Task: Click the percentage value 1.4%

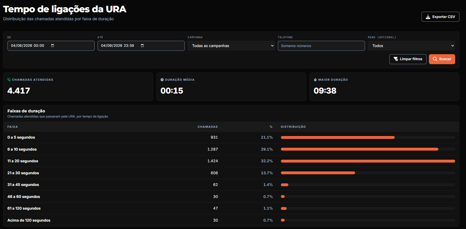Action: coord(268,185)
